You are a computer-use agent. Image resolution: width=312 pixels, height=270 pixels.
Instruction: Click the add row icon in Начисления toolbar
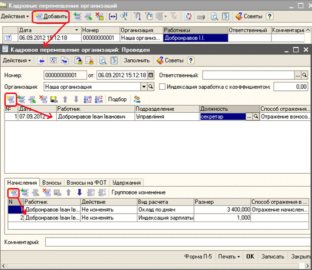point(13,193)
